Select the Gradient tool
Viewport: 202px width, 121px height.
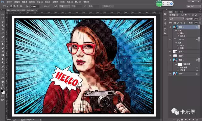3,55
